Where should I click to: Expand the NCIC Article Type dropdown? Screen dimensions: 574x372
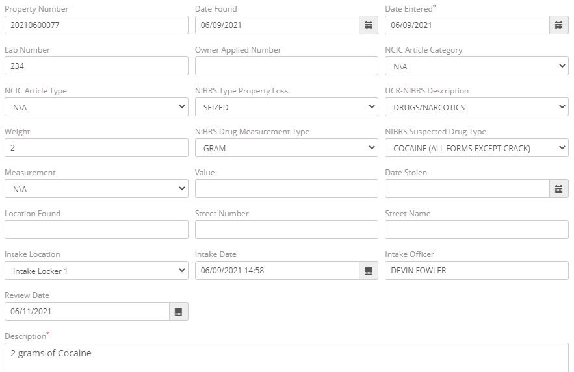click(x=96, y=107)
